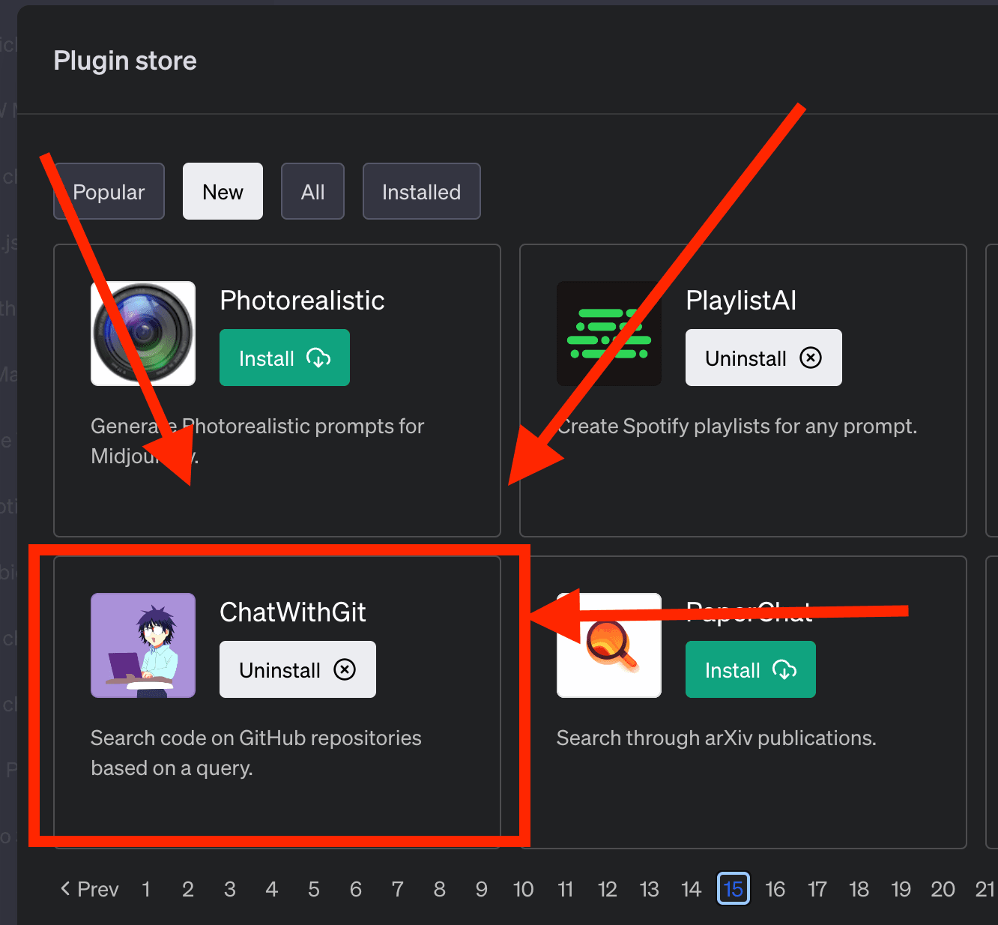Click the PlaylistAI green logo icon

609,334
